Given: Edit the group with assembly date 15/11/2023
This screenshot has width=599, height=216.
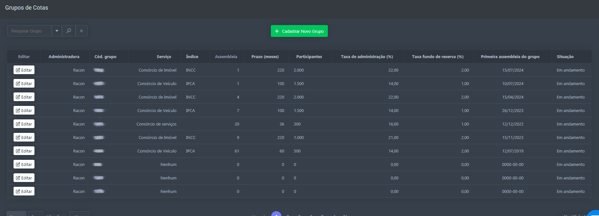Looking at the screenshot, I should pos(24,137).
